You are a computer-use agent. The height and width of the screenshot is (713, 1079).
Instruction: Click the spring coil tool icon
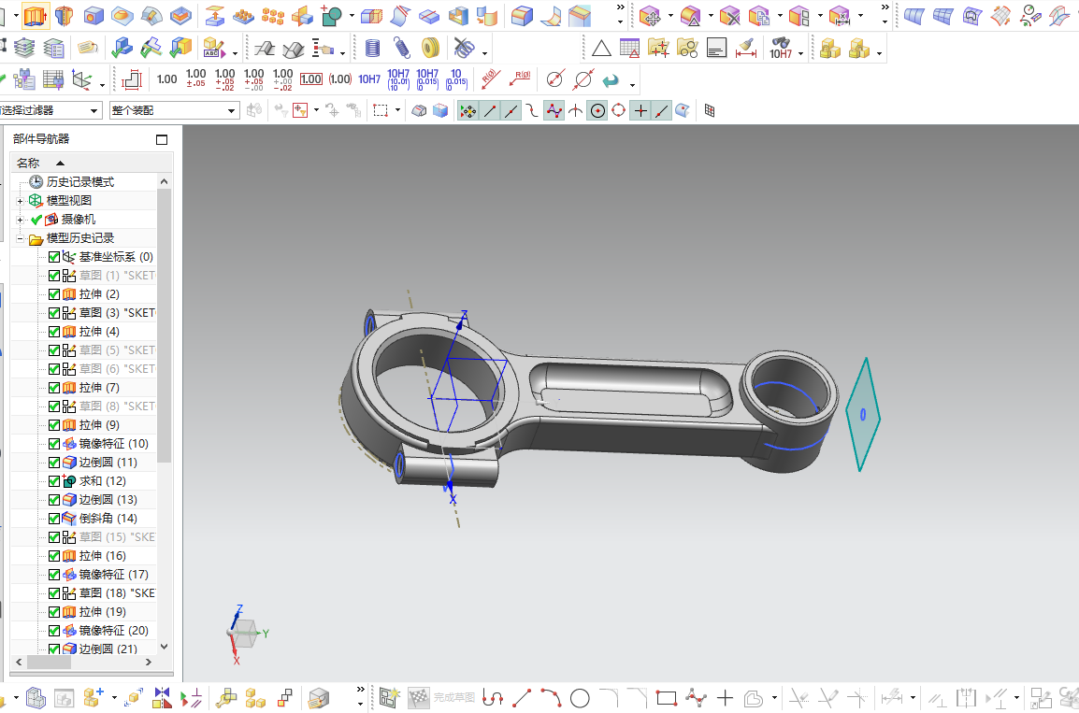[401, 49]
